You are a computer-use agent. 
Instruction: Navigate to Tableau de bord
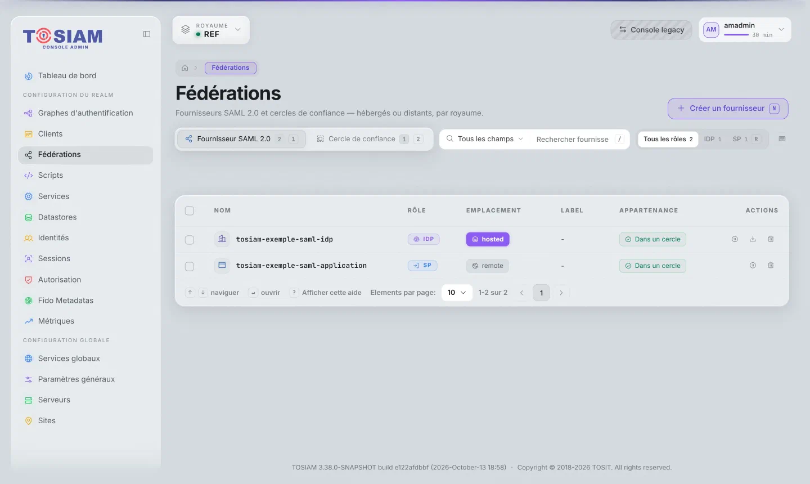coord(85,76)
